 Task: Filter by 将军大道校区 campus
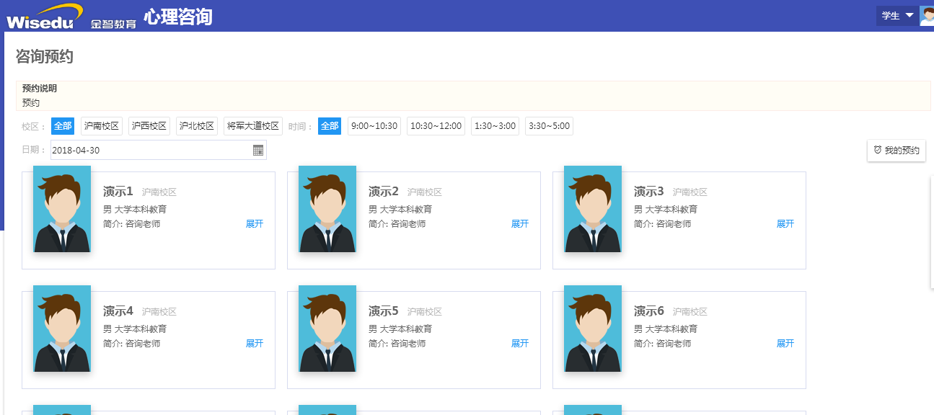coord(253,126)
